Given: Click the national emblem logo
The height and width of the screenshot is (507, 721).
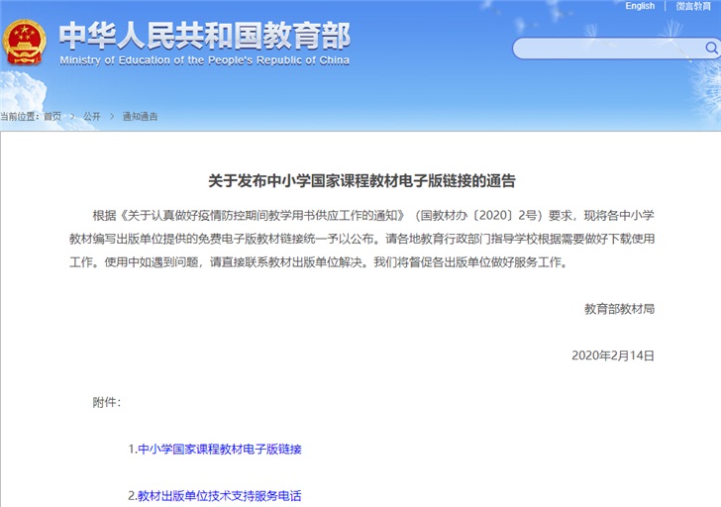Looking at the screenshot, I should tap(24, 42).
